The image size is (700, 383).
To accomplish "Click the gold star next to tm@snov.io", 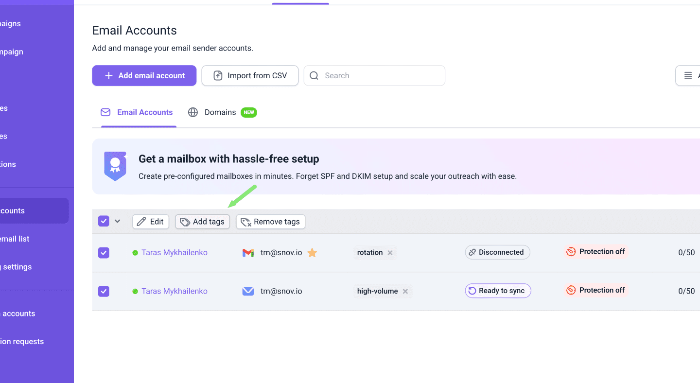I will pyautogui.click(x=312, y=253).
